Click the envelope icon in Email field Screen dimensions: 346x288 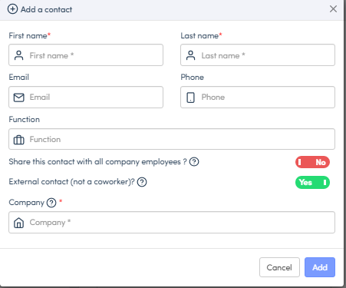(18, 98)
